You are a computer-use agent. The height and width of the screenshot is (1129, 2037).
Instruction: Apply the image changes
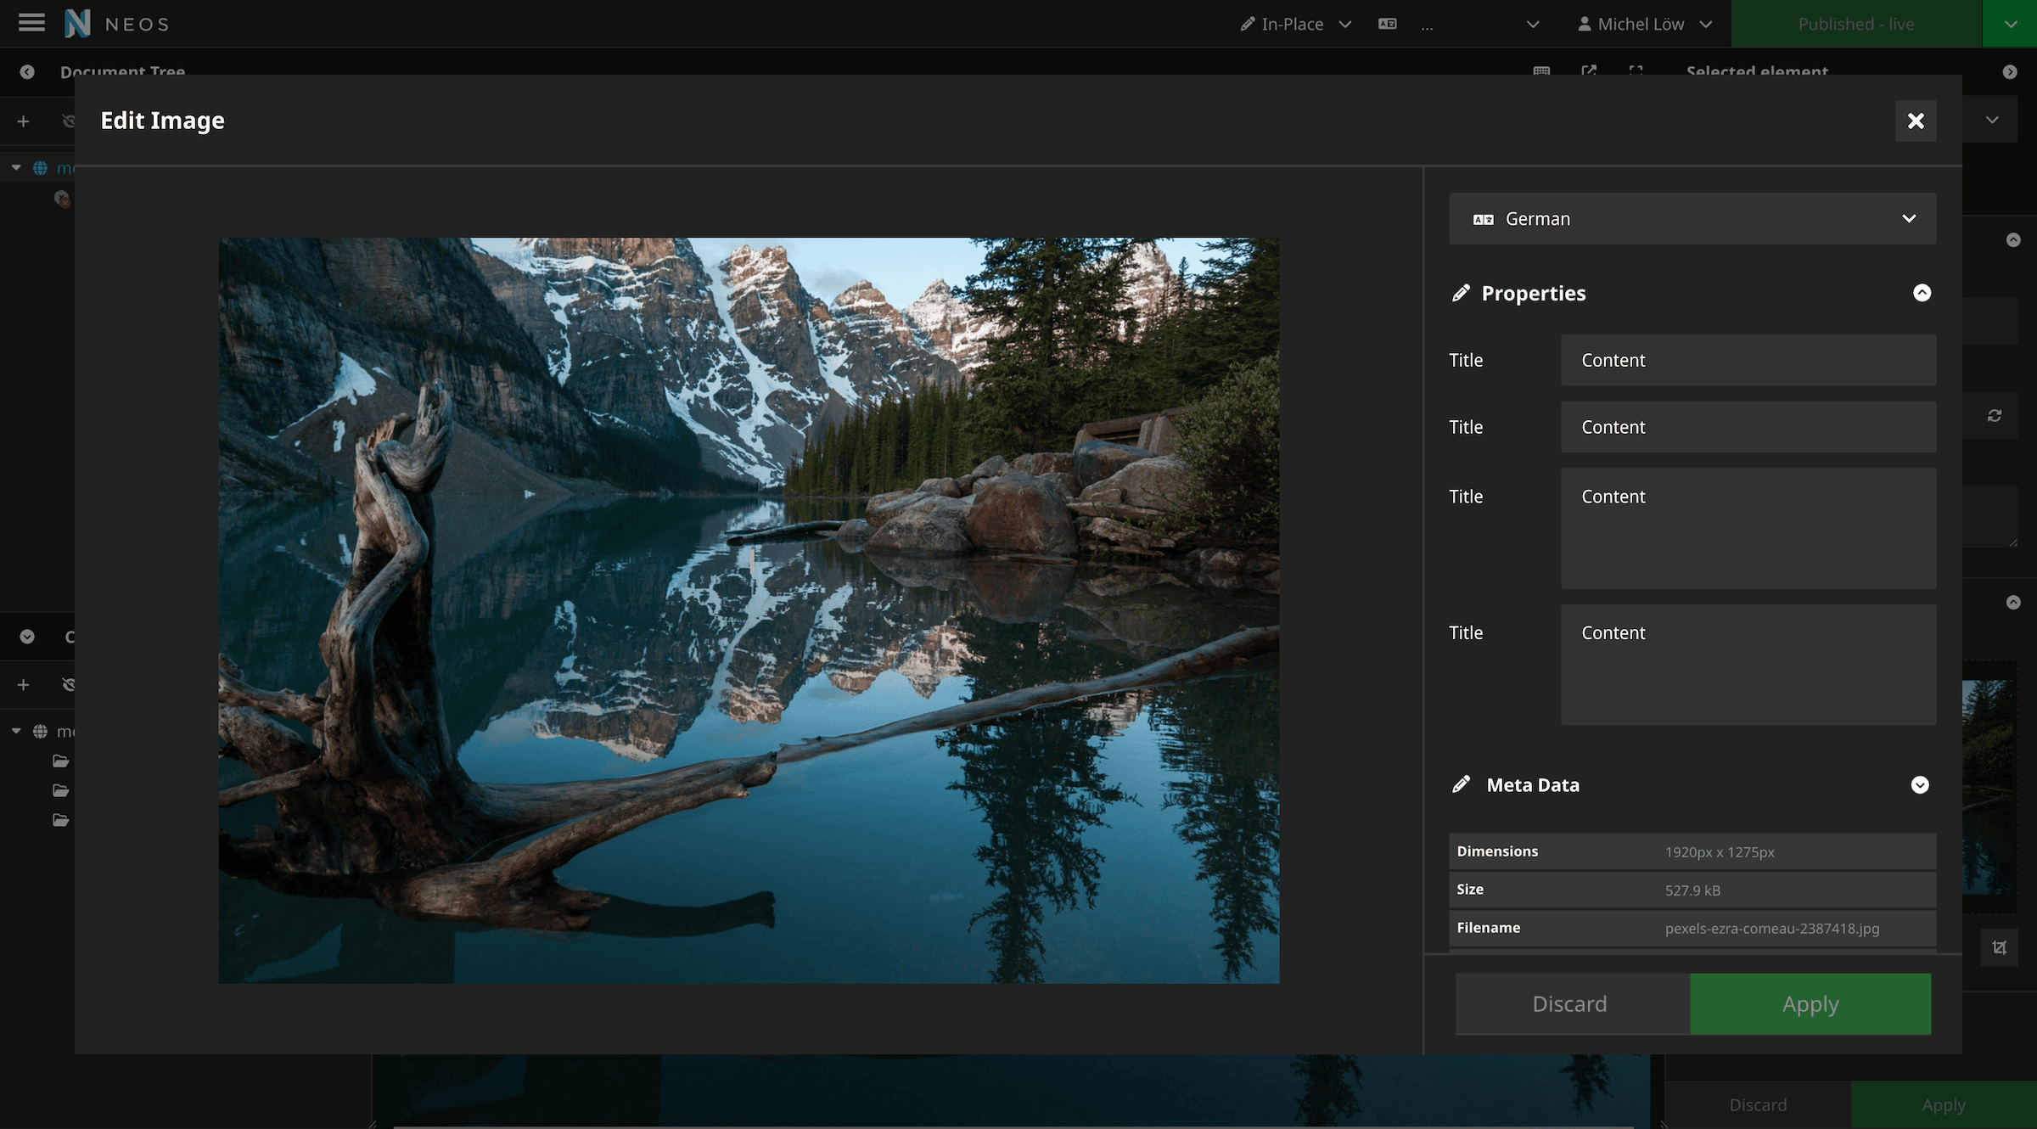(x=1810, y=1003)
